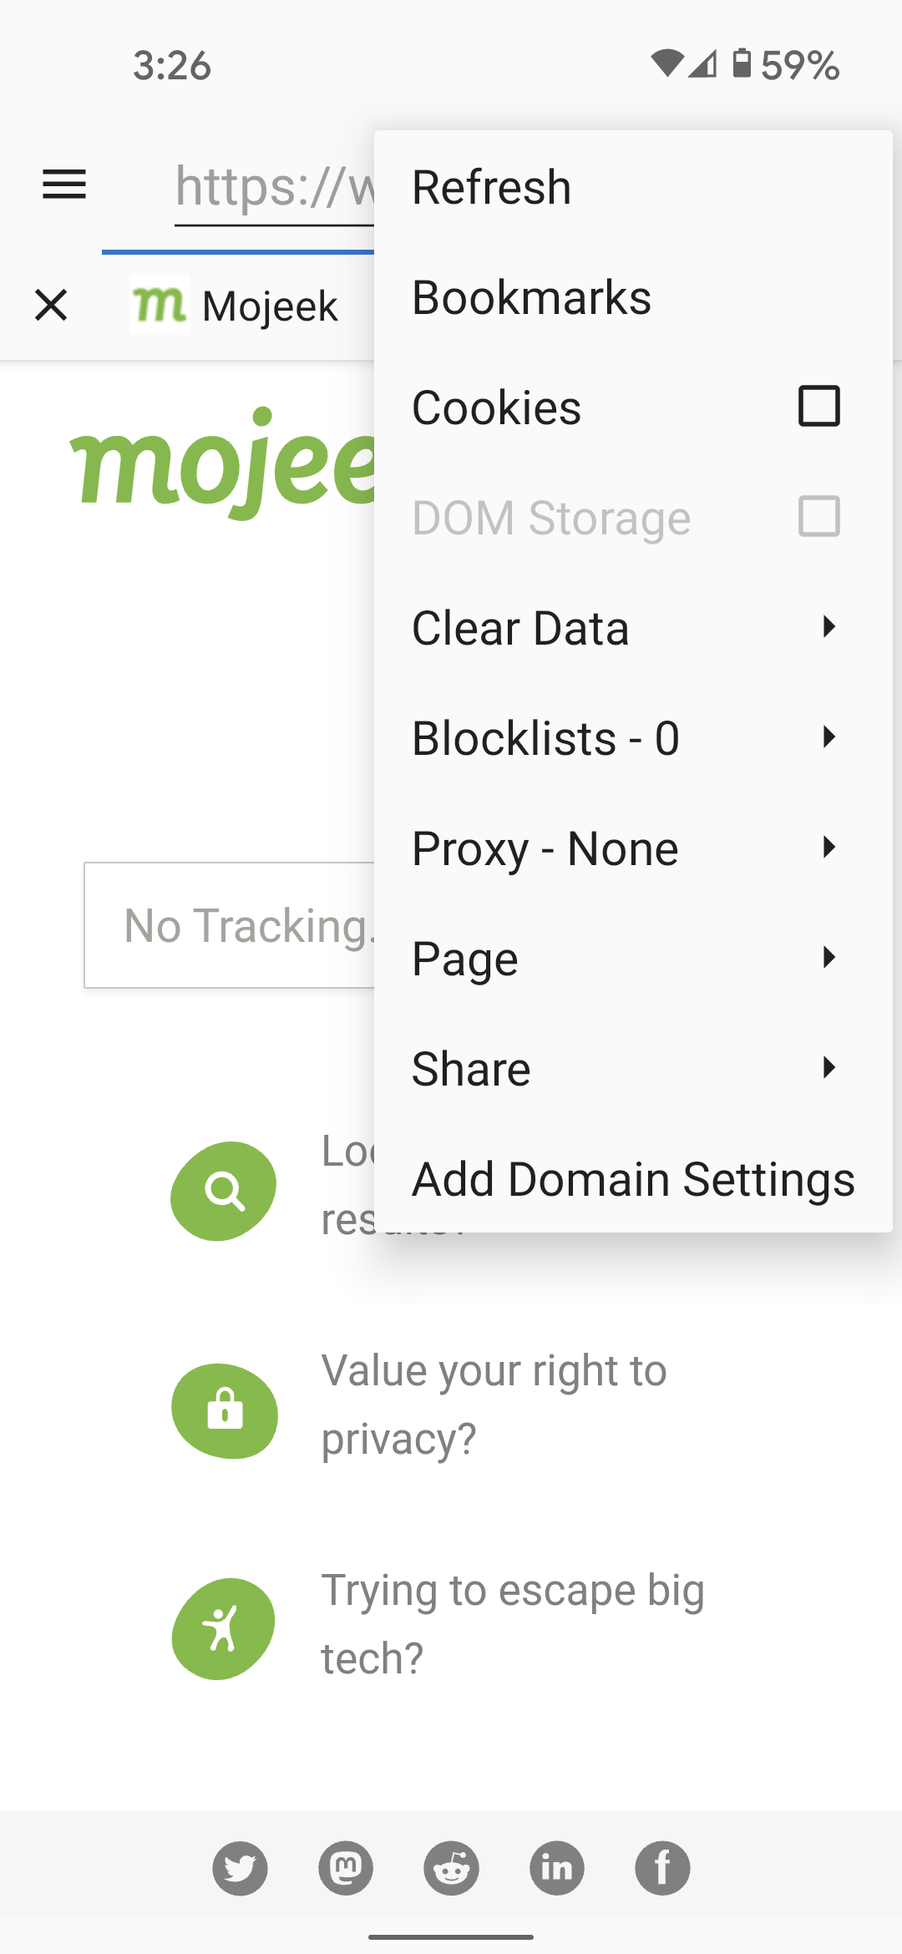Close the Mojeek tab with X

[x=51, y=305]
